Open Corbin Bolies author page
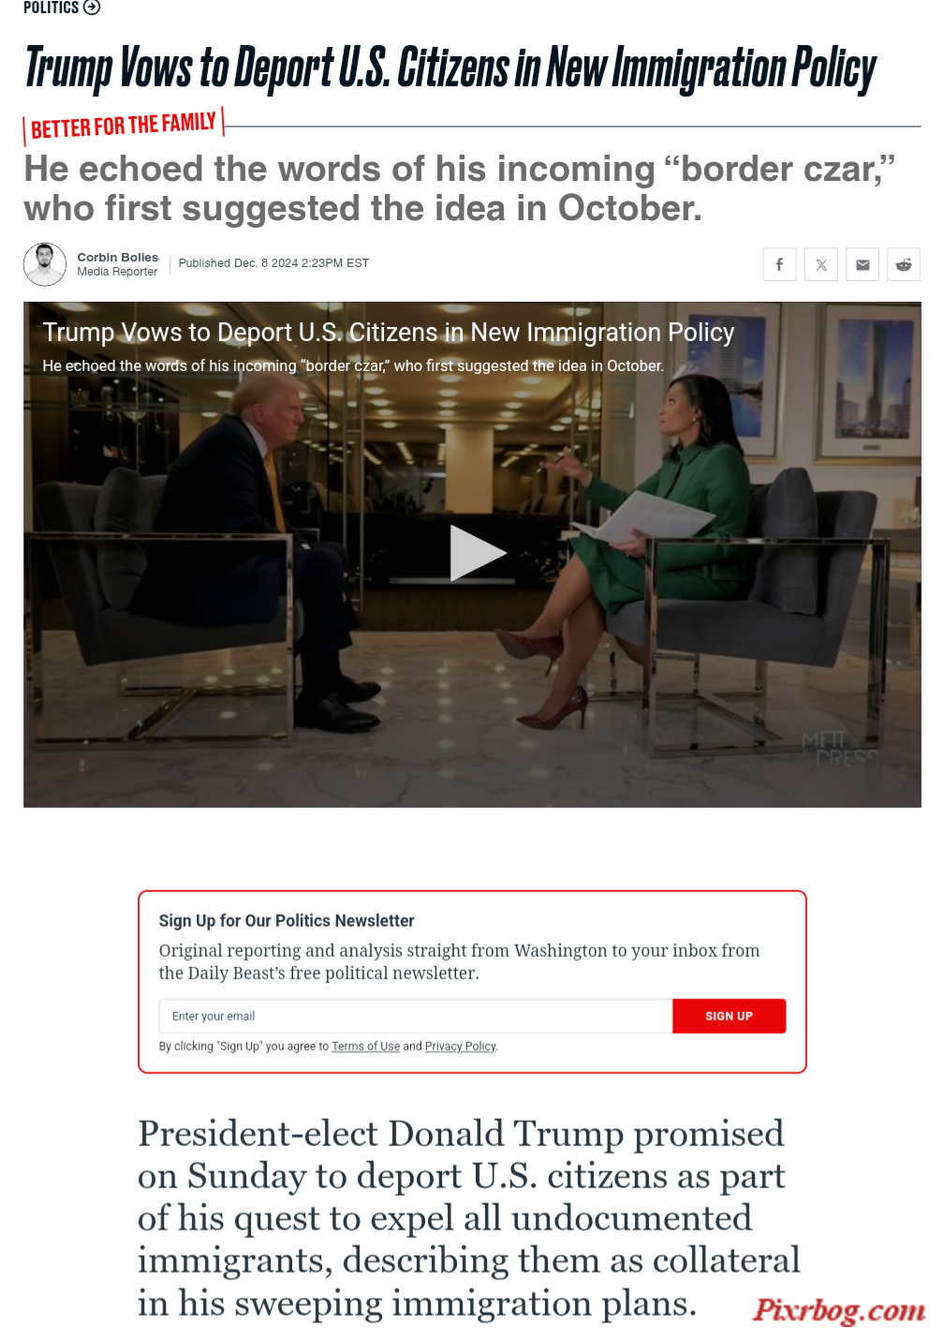 [117, 257]
